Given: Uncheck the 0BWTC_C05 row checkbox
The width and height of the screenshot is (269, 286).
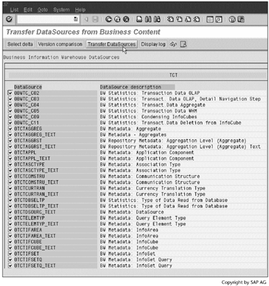Looking at the screenshot, I should (x=9, y=111).
